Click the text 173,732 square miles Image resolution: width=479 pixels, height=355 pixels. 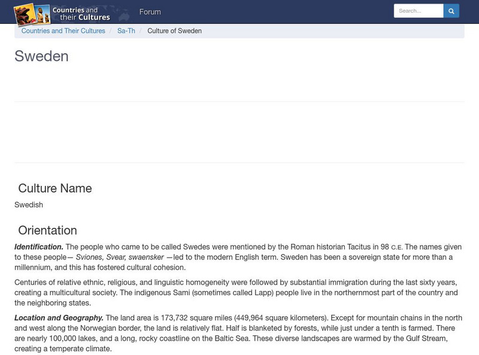point(196,318)
